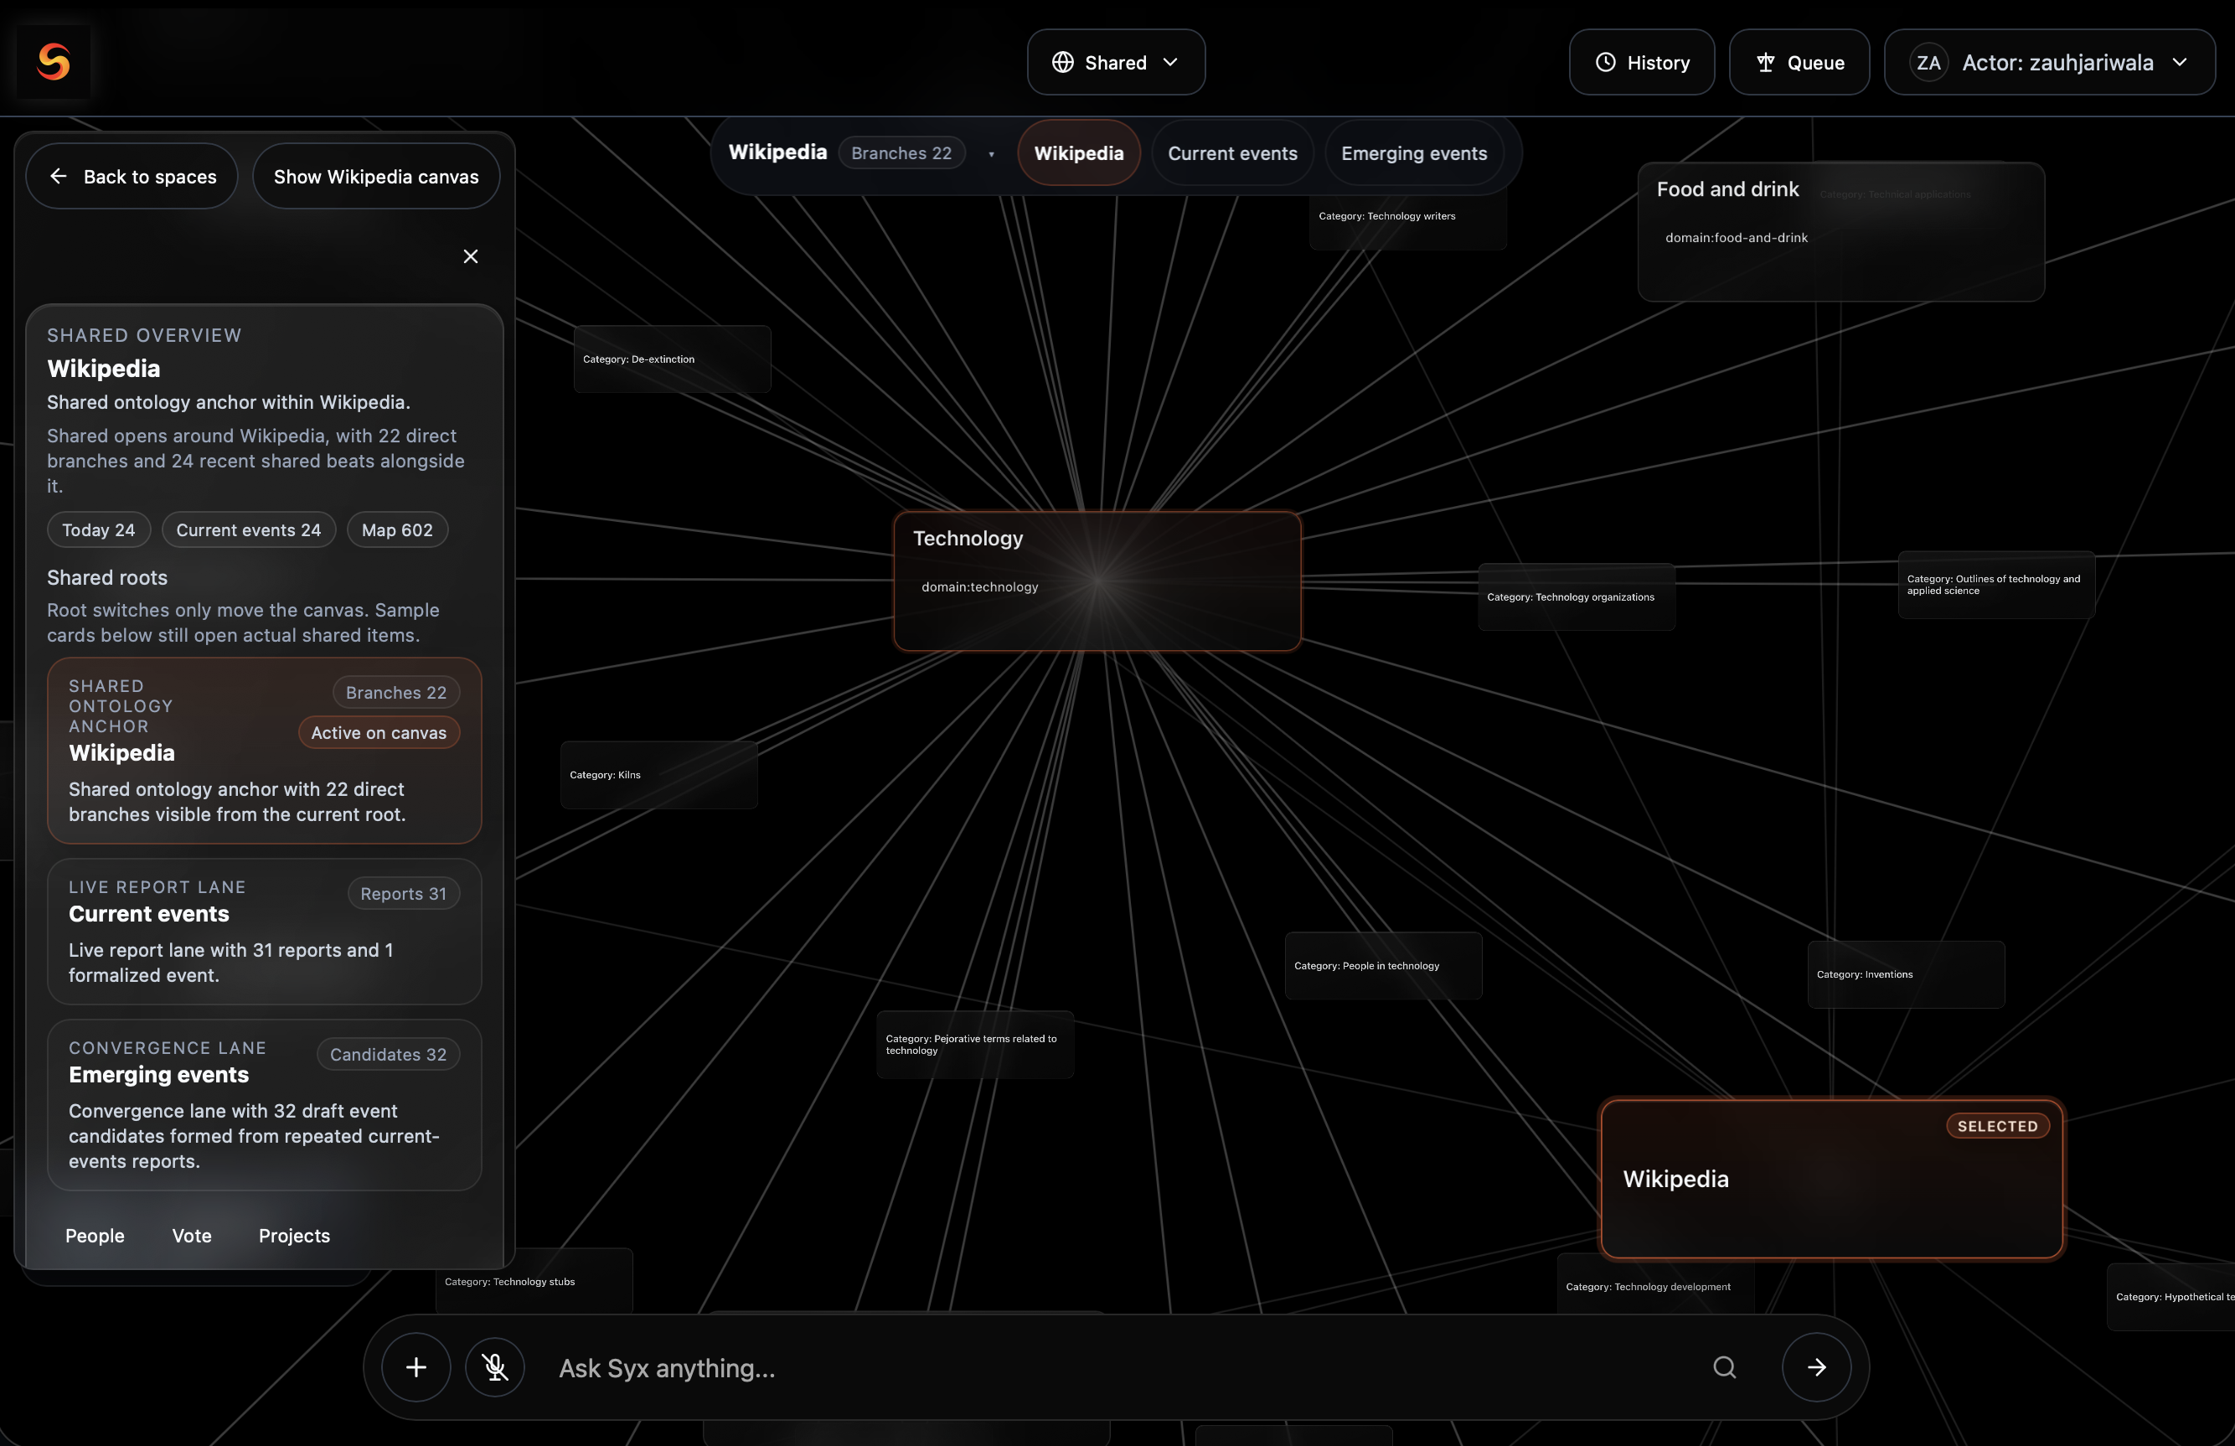Submit with the arrow send button
The width and height of the screenshot is (2235, 1446).
pyautogui.click(x=1816, y=1367)
